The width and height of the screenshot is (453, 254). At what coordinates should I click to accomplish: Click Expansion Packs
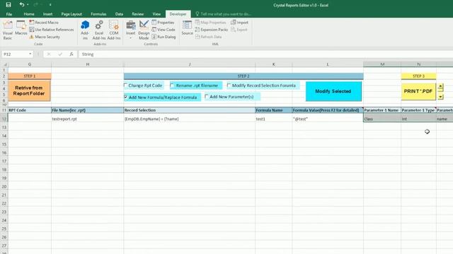(212, 30)
